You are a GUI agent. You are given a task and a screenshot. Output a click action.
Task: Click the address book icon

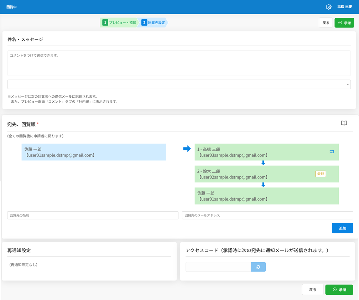344,123
